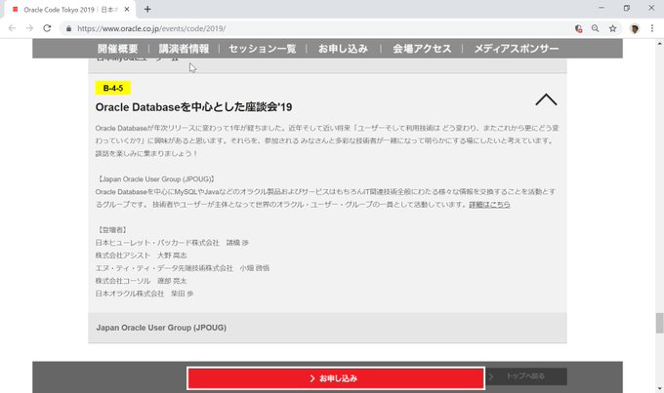The width and height of the screenshot is (664, 393).
Task: Bookmark this page with the star icon
Action: coord(613,28)
